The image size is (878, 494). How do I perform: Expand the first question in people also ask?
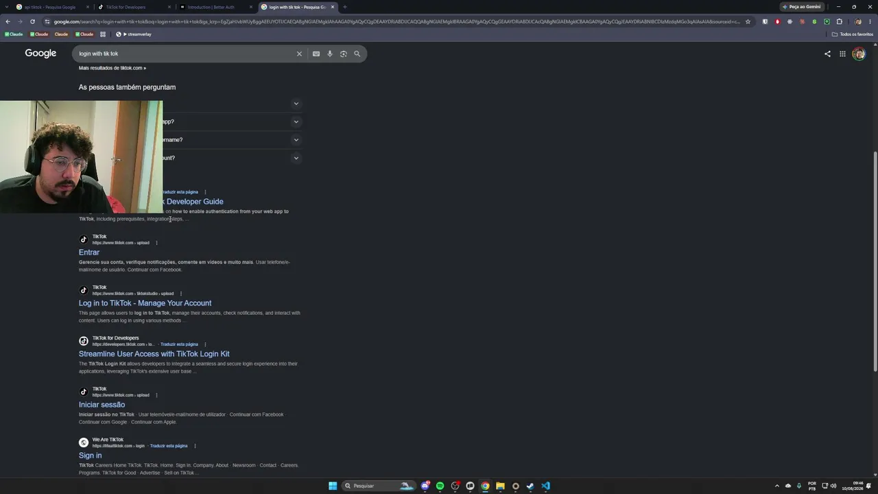(x=296, y=104)
